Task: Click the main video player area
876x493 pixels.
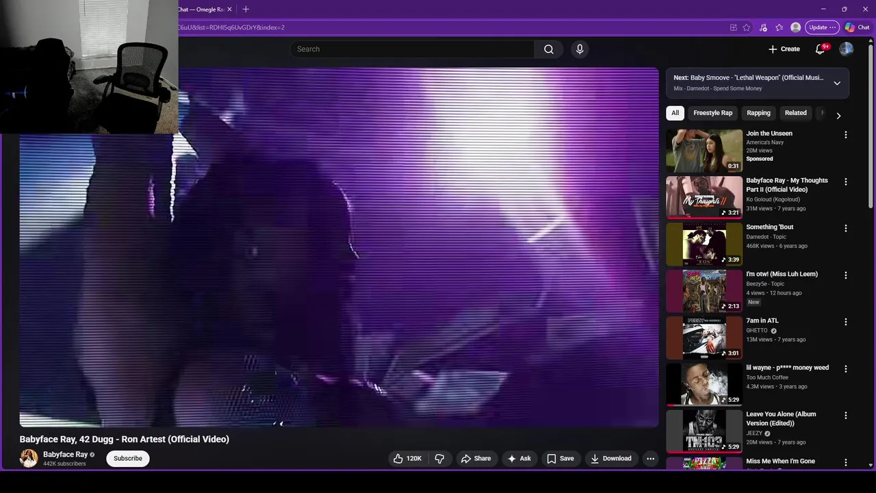Action: click(339, 246)
